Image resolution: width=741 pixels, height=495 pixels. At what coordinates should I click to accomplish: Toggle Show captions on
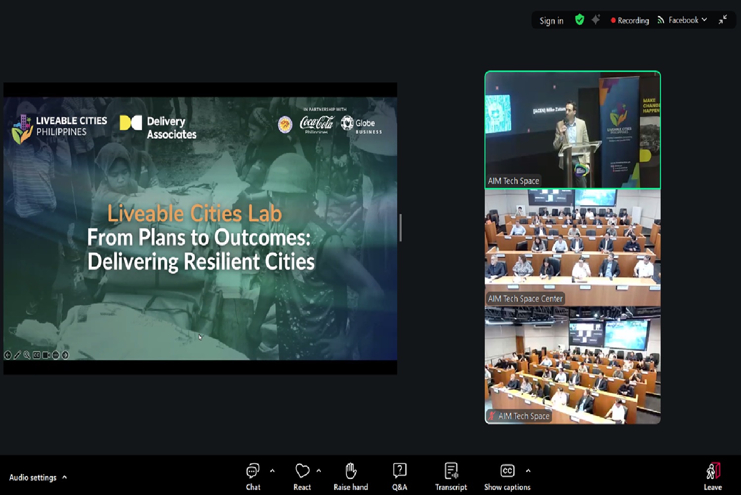click(x=507, y=476)
